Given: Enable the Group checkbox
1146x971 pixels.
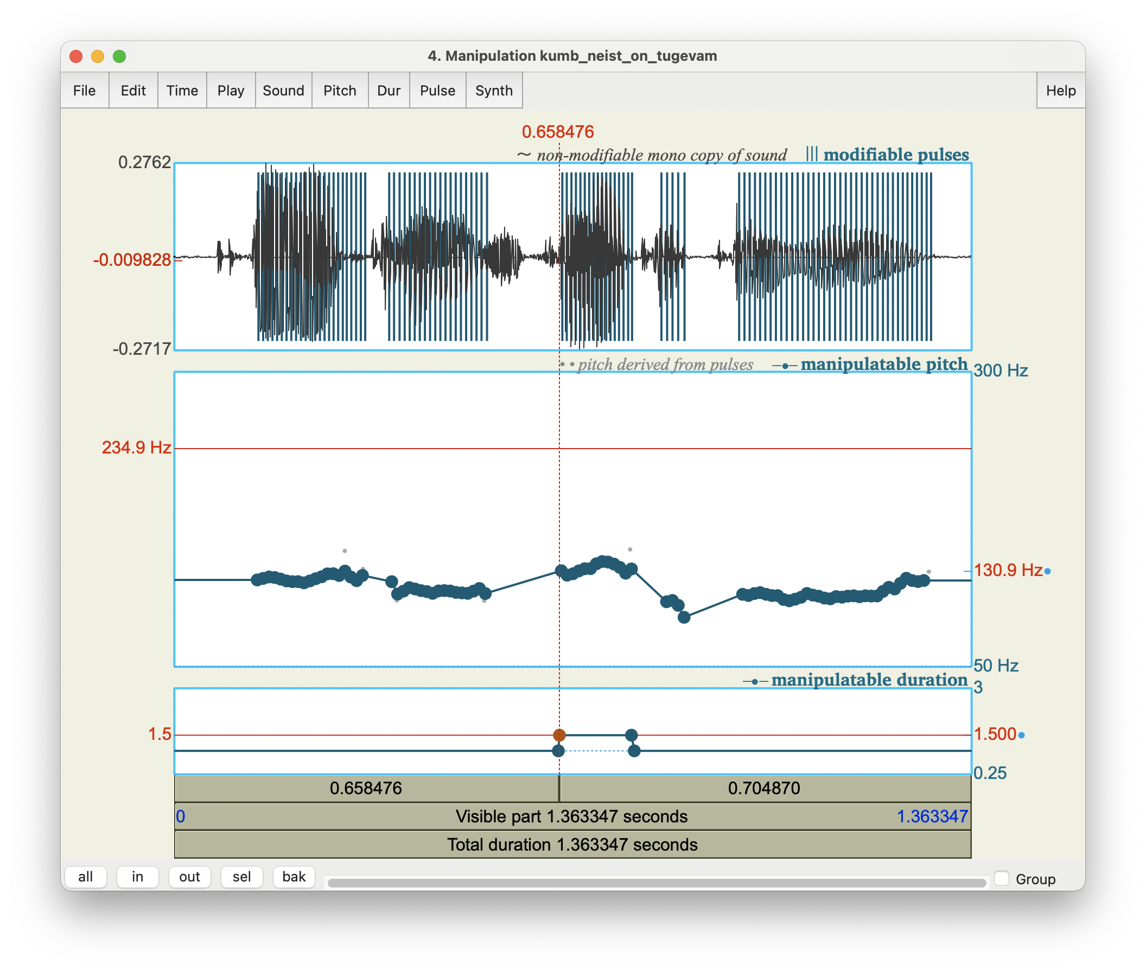Looking at the screenshot, I should tap(1002, 878).
